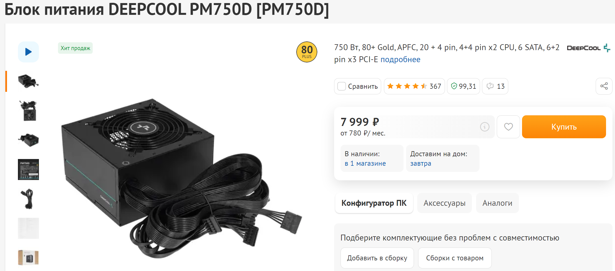615x271 pixels.
Task: Open the price info icon
Action: 484,127
